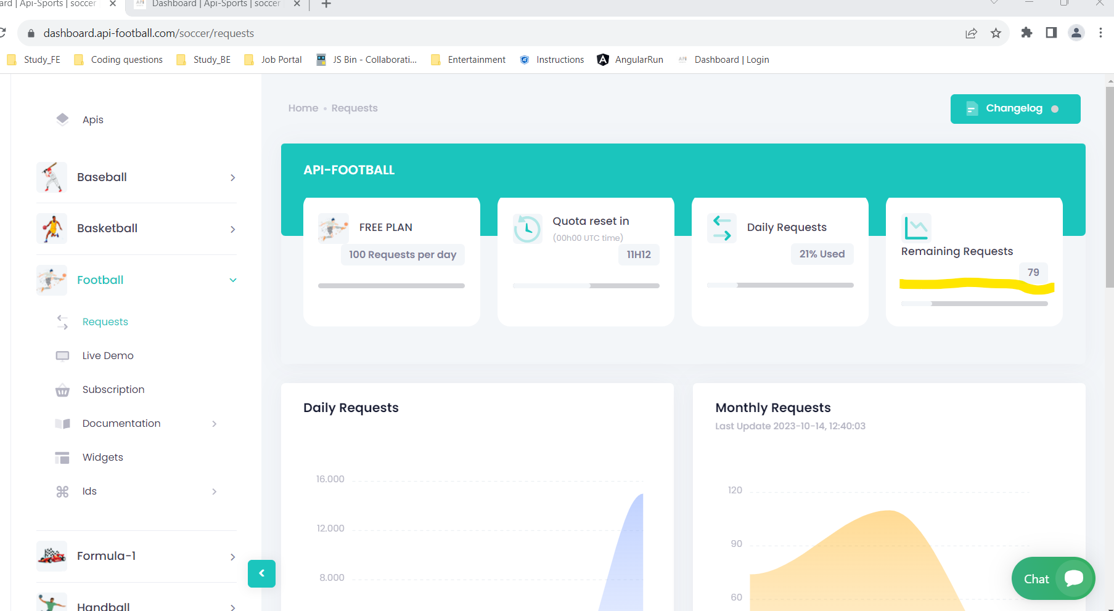Click the Home breadcrumb link

(x=303, y=108)
